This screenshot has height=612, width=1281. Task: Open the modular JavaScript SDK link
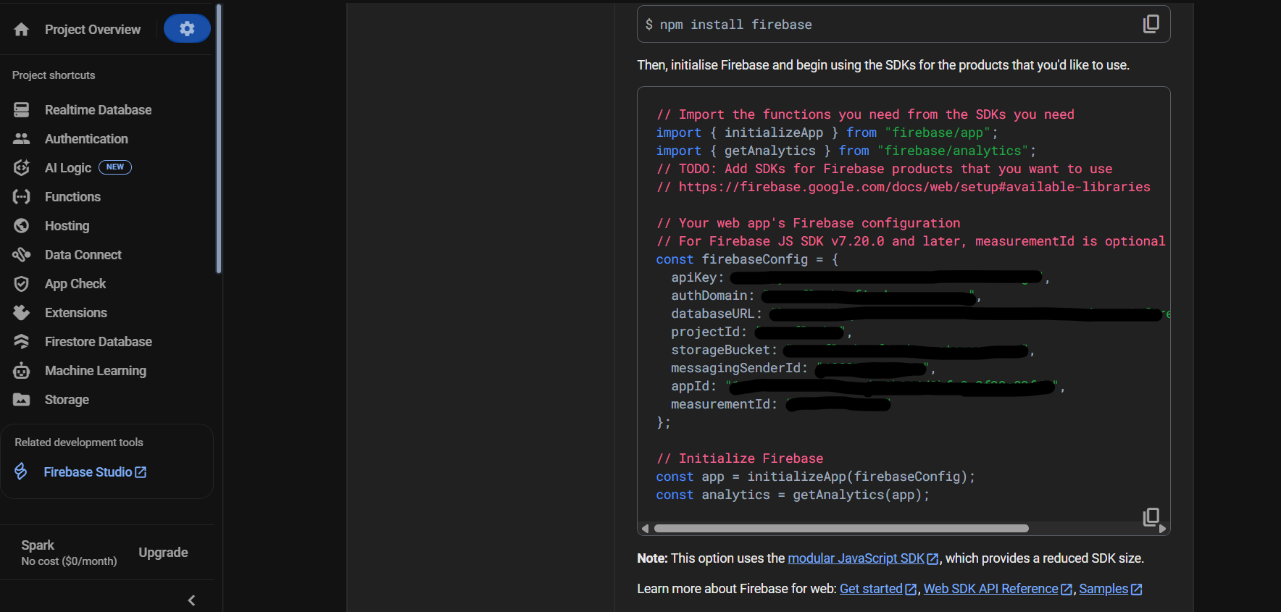[x=864, y=558]
